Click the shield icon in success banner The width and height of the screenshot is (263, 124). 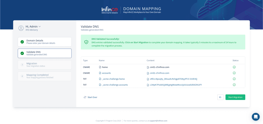(86, 42)
